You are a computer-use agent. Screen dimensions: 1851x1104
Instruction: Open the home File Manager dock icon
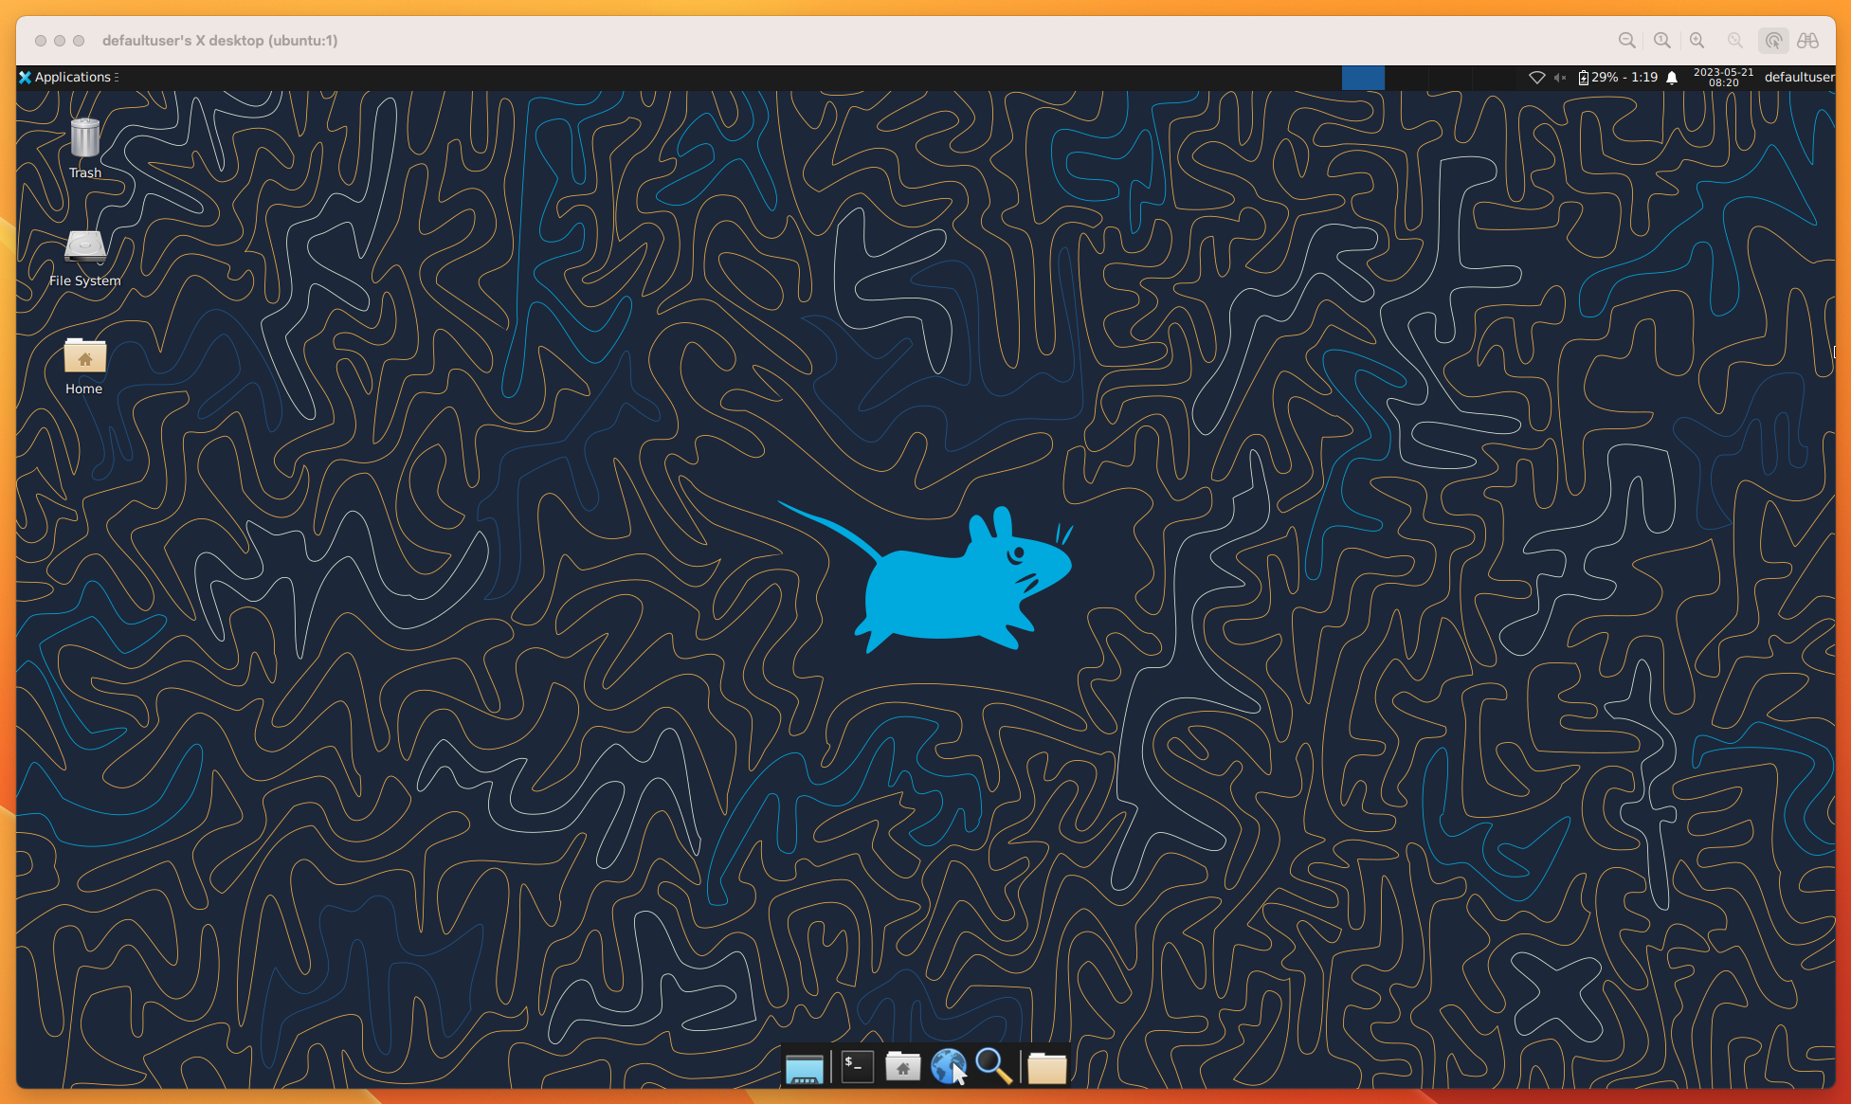(903, 1067)
